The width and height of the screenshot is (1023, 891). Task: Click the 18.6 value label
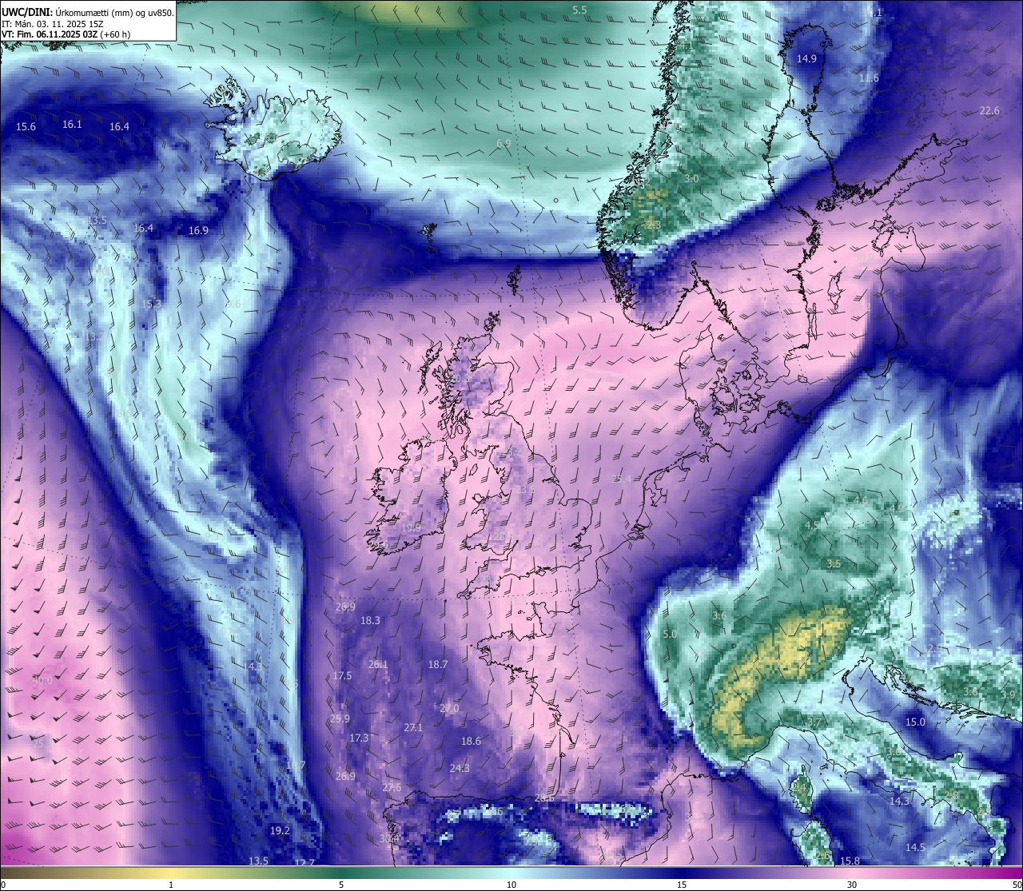click(x=472, y=742)
